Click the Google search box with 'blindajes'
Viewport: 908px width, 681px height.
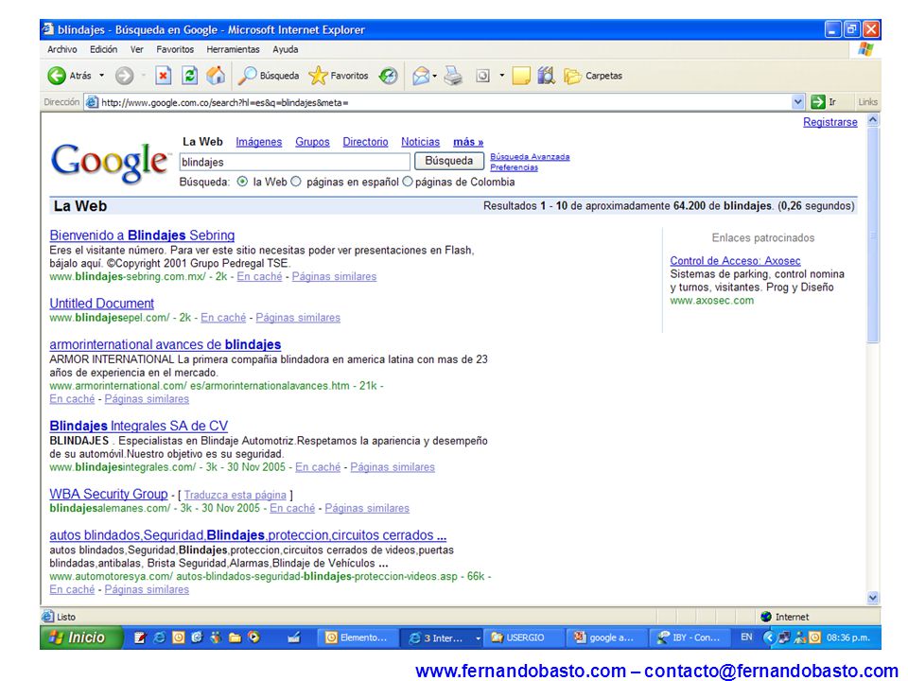pos(294,162)
